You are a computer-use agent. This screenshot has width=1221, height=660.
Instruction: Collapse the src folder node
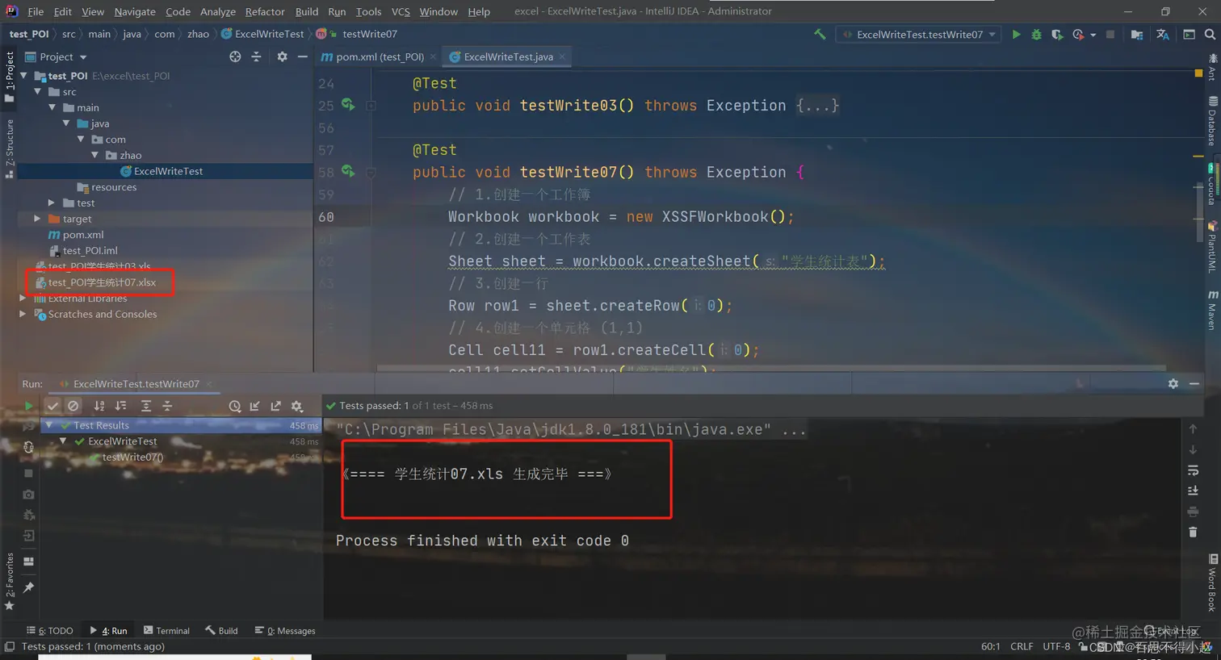pos(38,92)
